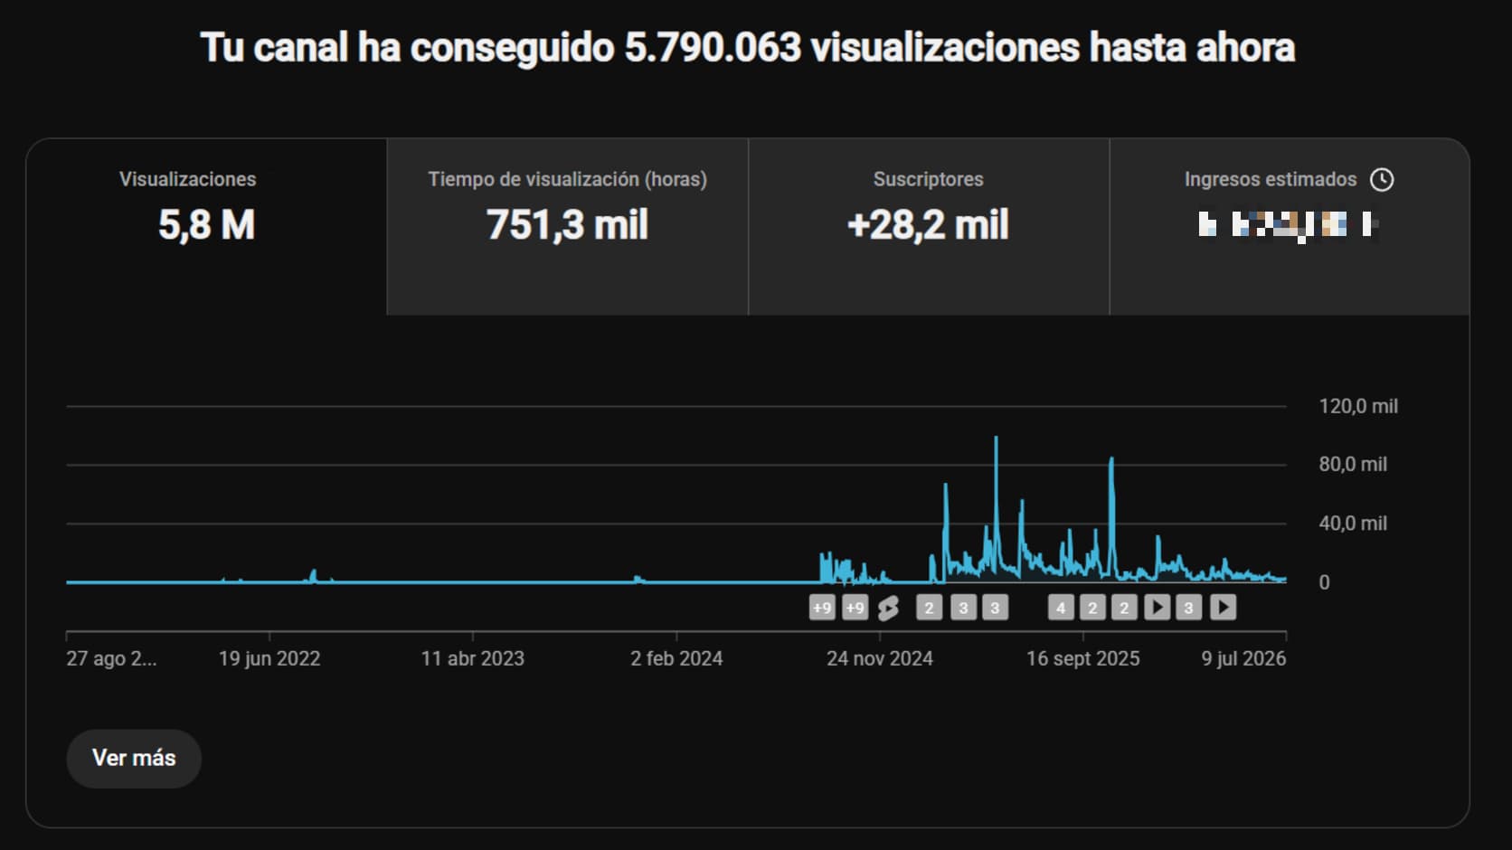1512x850 pixels.
Task: Click the 16 sept 2025 axis label
Action: (x=1082, y=658)
